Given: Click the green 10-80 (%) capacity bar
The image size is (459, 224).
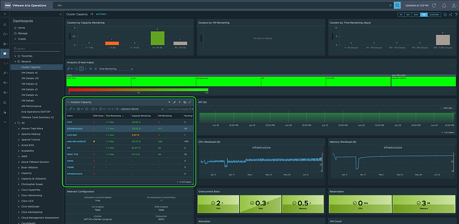Looking at the screenshot, I should [x=157, y=38].
